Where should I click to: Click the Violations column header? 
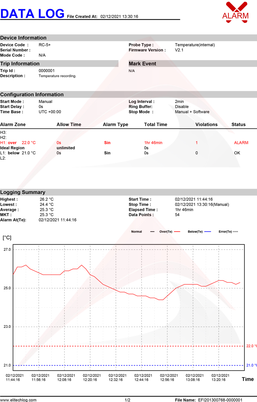pos(206,124)
